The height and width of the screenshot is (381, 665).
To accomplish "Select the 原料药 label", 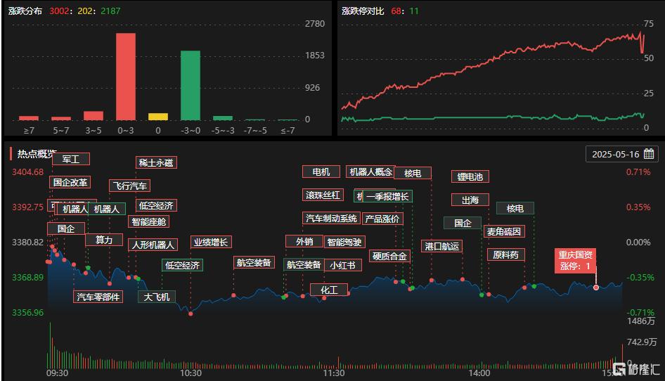I will (x=506, y=254).
